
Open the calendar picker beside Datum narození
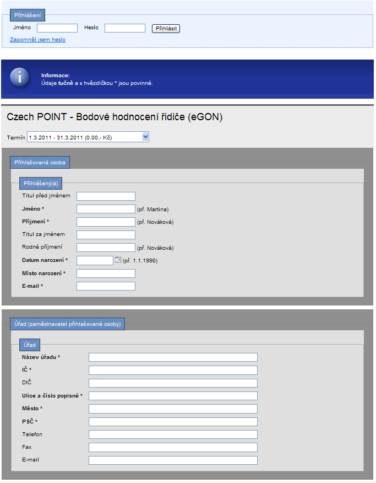tap(118, 260)
